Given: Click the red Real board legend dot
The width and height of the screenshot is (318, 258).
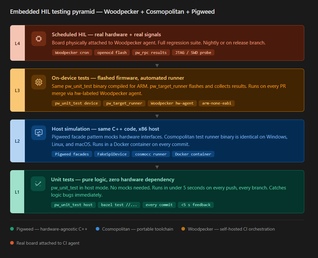Looking at the screenshot, I should (x=12, y=243).
